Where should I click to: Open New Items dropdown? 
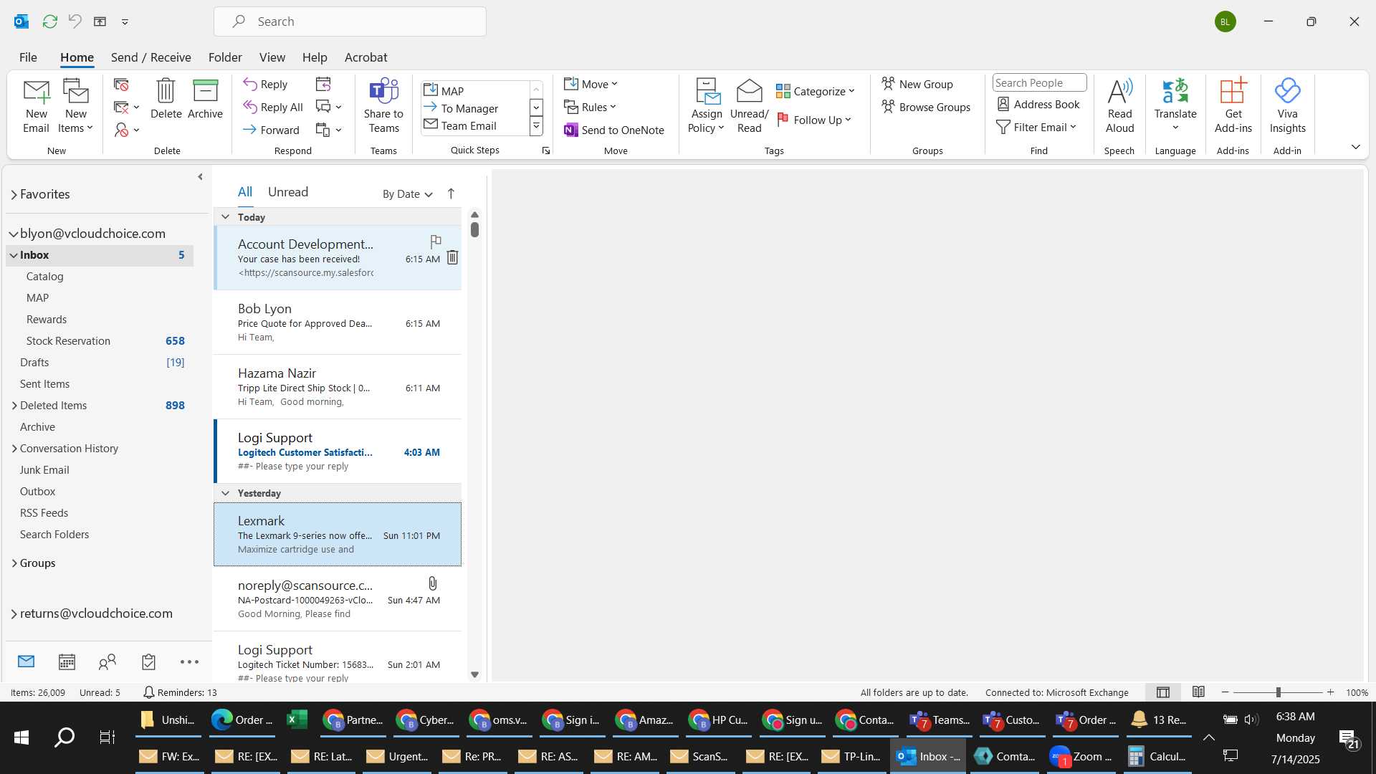pyautogui.click(x=75, y=106)
